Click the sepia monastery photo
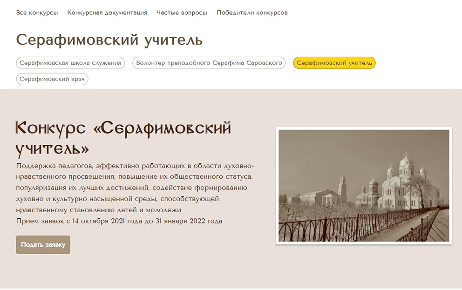Image resolution: width=462 pixels, height=290 pixels. (x=364, y=186)
